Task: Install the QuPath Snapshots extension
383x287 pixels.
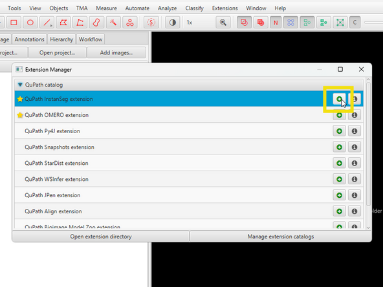Action: click(x=339, y=147)
